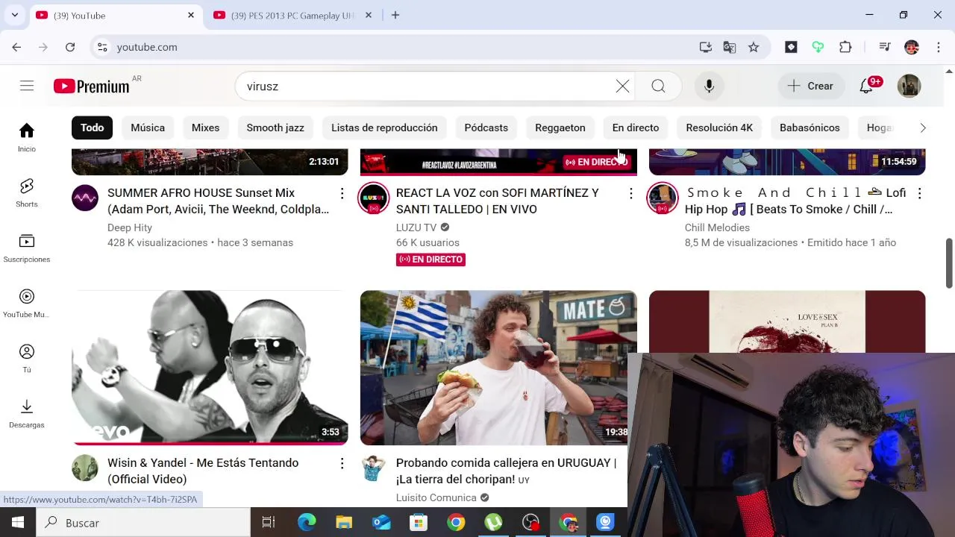The width and height of the screenshot is (955, 537).
Task: Open File Explorer from the taskbar
Action: (344, 523)
